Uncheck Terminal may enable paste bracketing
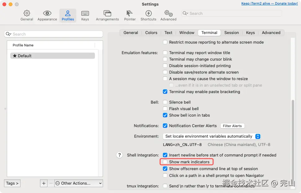Viewport: 301px width, 193px height. click(x=165, y=92)
